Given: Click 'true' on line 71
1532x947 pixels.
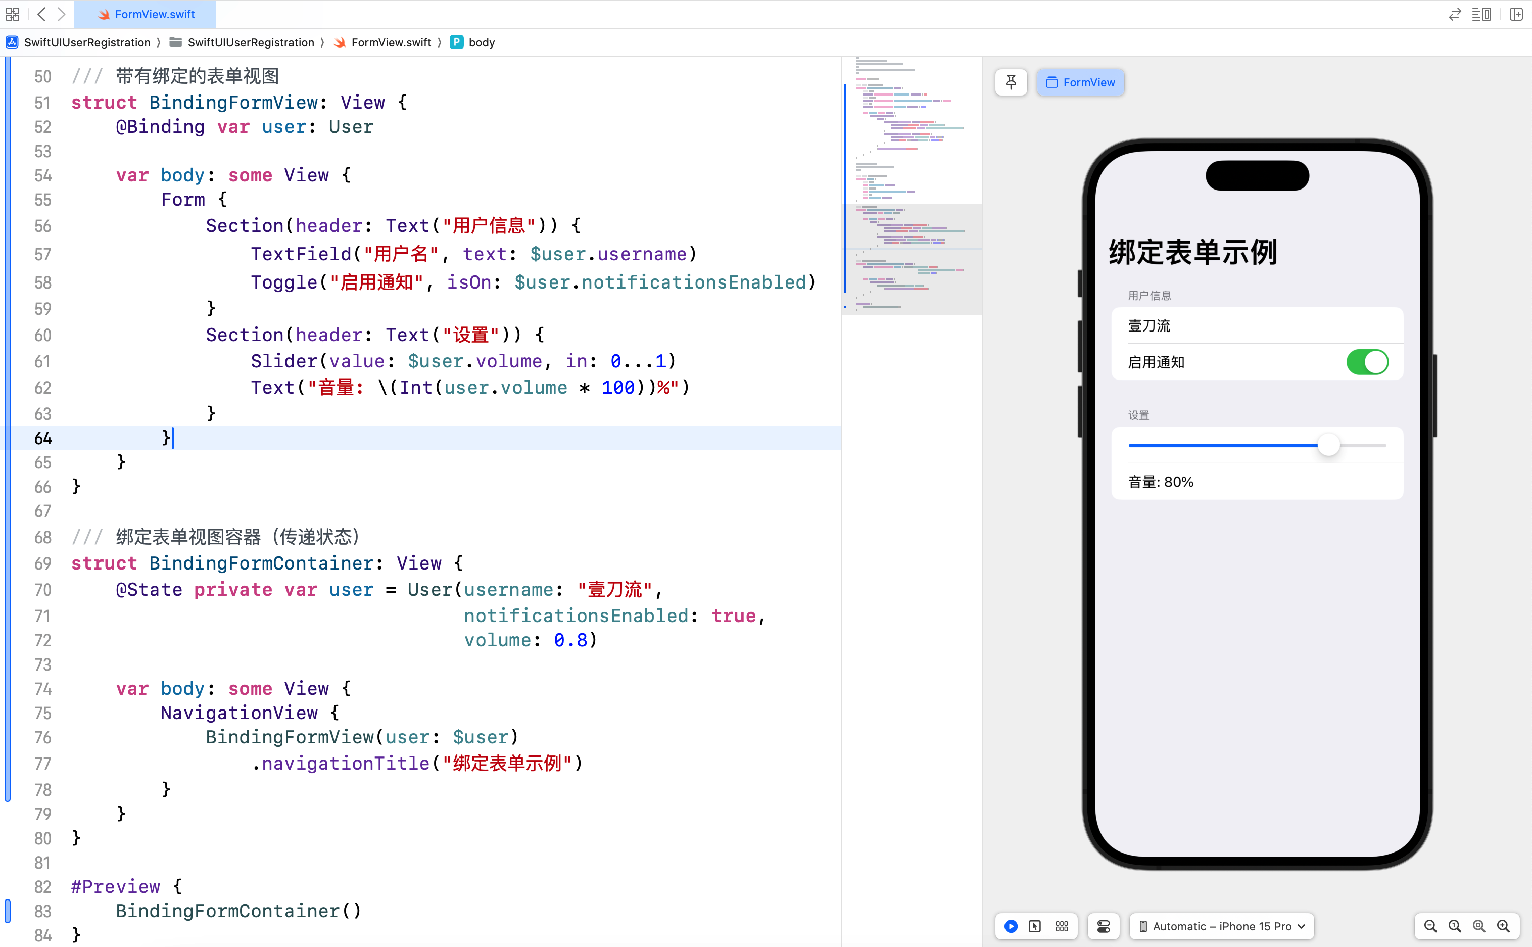Looking at the screenshot, I should (734, 615).
